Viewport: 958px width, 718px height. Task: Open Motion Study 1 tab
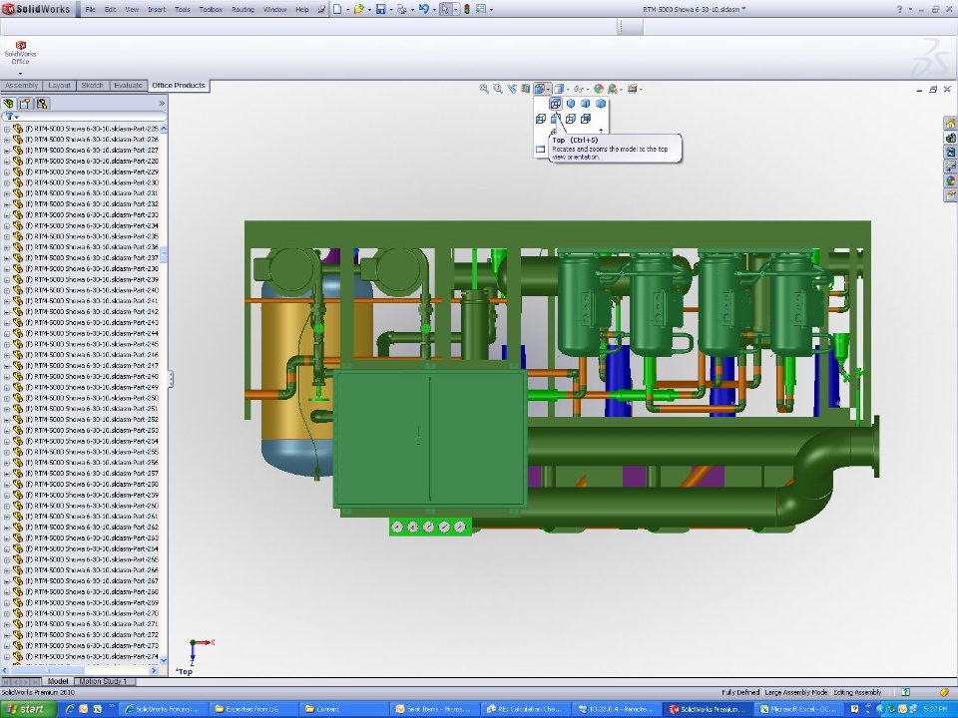click(x=103, y=681)
